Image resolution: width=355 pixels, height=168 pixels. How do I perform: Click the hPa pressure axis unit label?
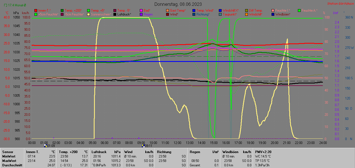pyautogui.click(x=16, y=13)
